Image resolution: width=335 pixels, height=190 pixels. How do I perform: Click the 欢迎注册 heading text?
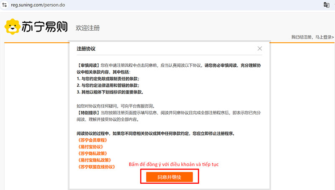click(x=88, y=28)
